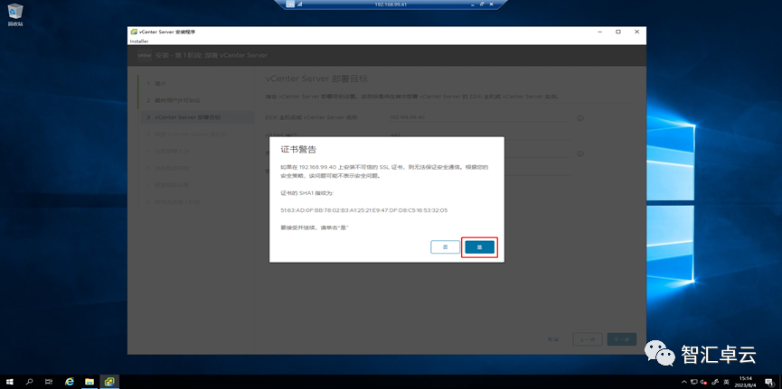The width and height of the screenshot is (782, 389).
Task: Go to step 2 最终用户许可协议
Action: click(174, 100)
